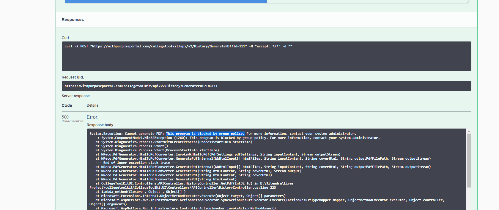Click the GeneratePdf(String htmlContent, String coverHtml, Stream output) line
Image resolution: width=499 pixels, height=210 pixels.
(198, 171)
